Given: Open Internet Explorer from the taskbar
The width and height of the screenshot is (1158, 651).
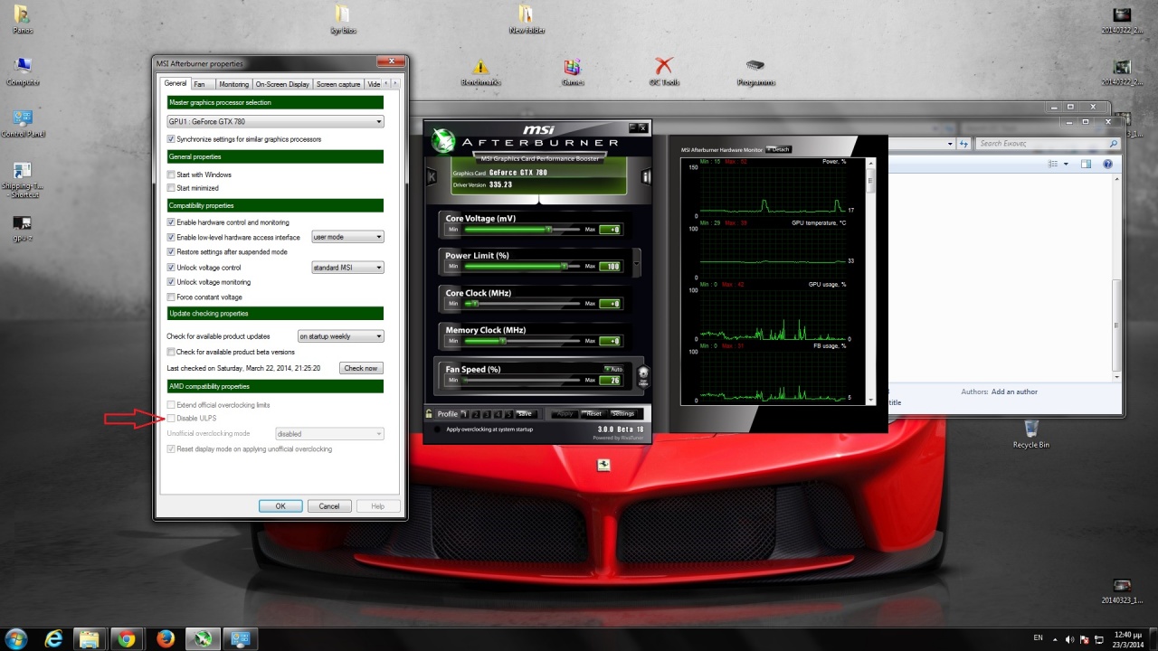Looking at the screenshot, I should [x=54, y=639].
